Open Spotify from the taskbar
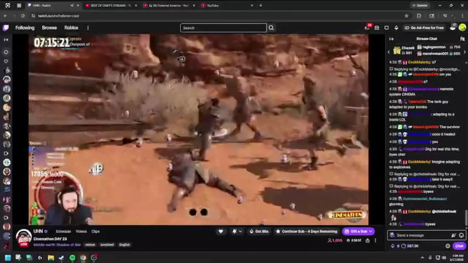Image resolution: width=468 pixels, height=263 pixels. pos(73,258)
